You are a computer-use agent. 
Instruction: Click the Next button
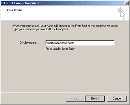[x=95, y=99]
